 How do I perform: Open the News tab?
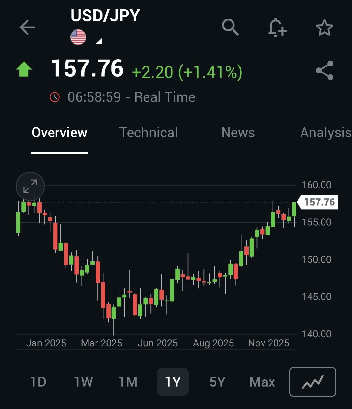click(x=238, y=133)
